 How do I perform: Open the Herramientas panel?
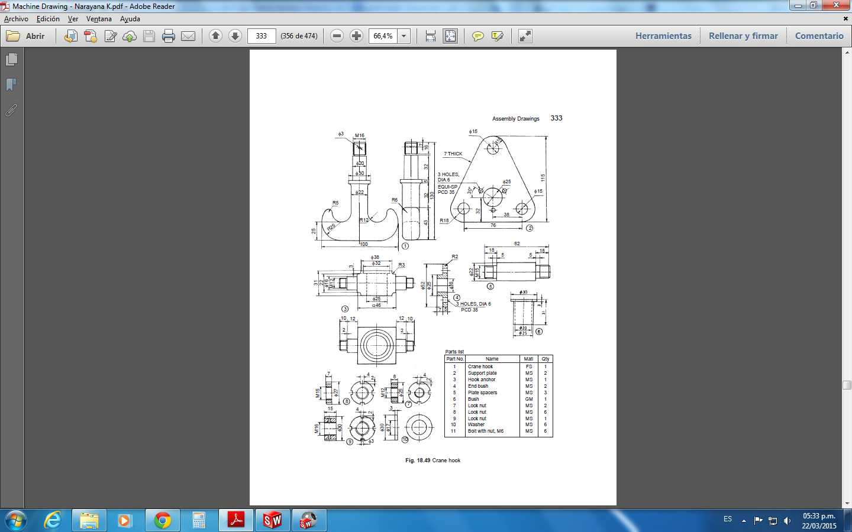tap(663, 36)
